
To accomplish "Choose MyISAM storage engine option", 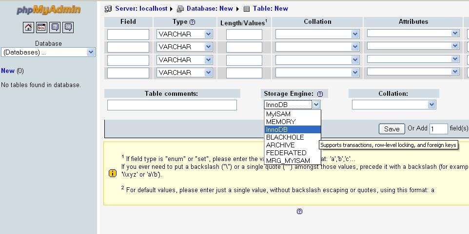I will [x=293, y=114].
